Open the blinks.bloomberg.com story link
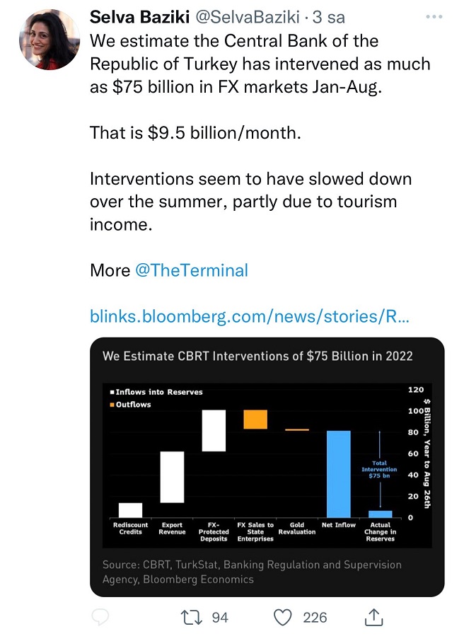464x641 pixels. pos(249,316)
